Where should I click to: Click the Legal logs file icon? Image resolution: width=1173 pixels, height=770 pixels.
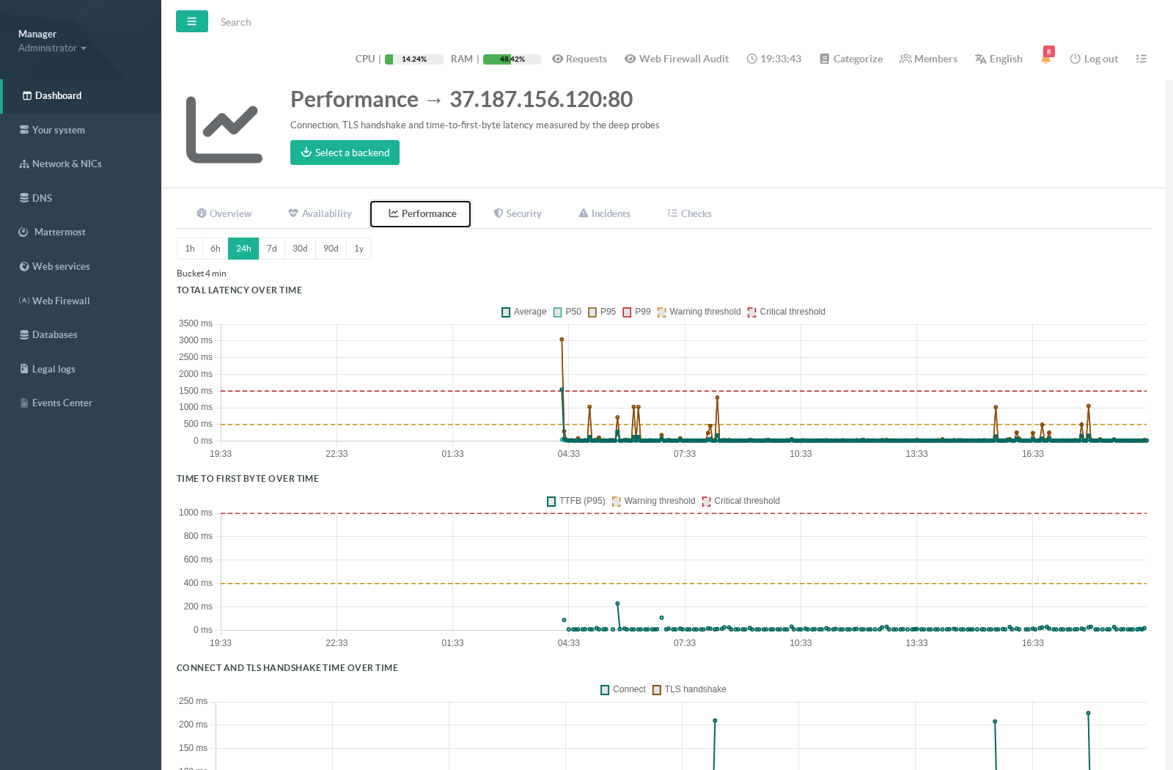click(24, 369)
